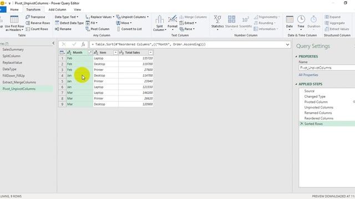355x199 pixels.
Task: Select the SalesSummary query
Action: [x=13, y=49]
